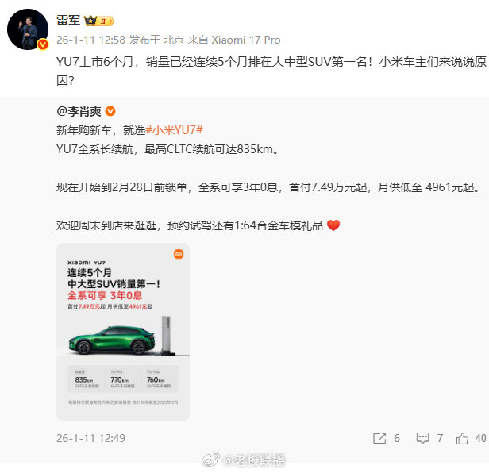Click the crown membership badge beside 雷军
The image size is (489, 473).
coord(99,21)
